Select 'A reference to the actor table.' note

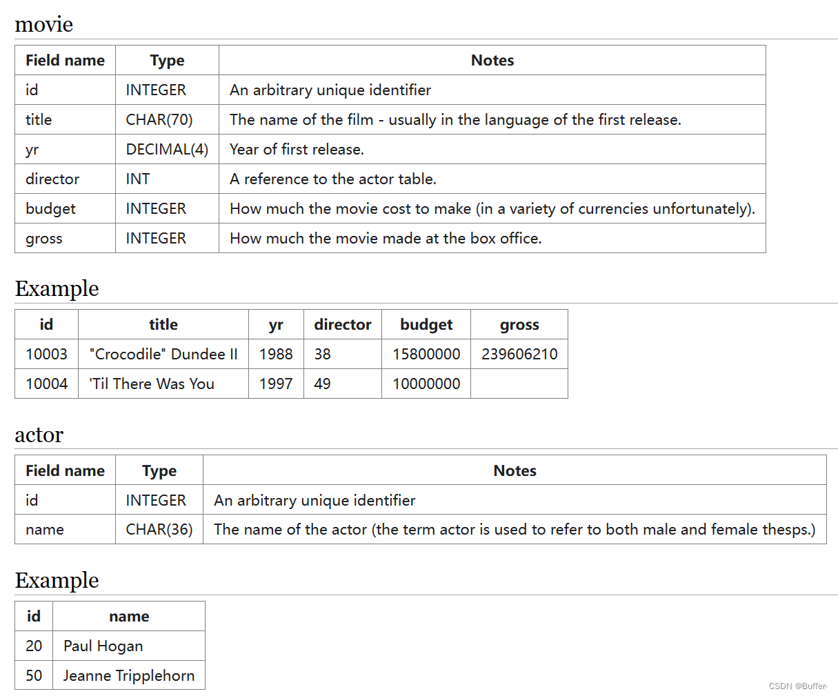point(333,179)
